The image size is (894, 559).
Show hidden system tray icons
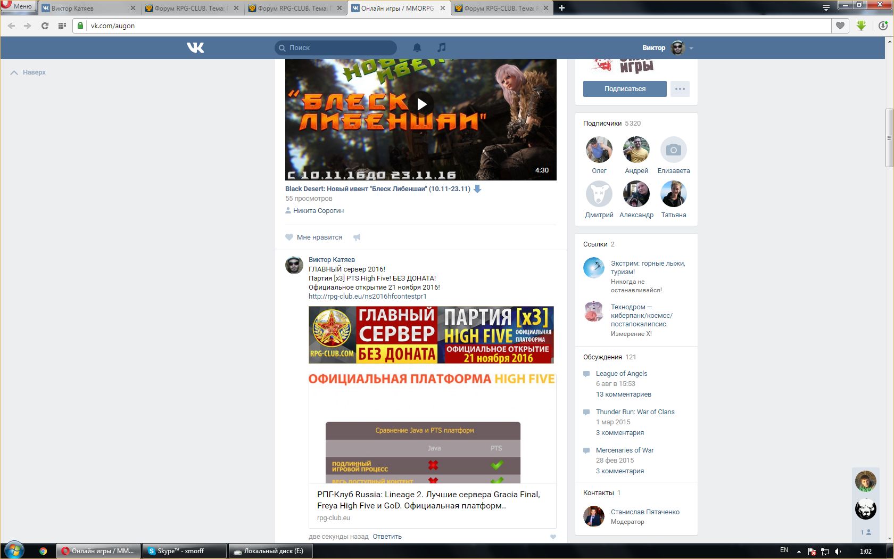click(x=799, y=551)
